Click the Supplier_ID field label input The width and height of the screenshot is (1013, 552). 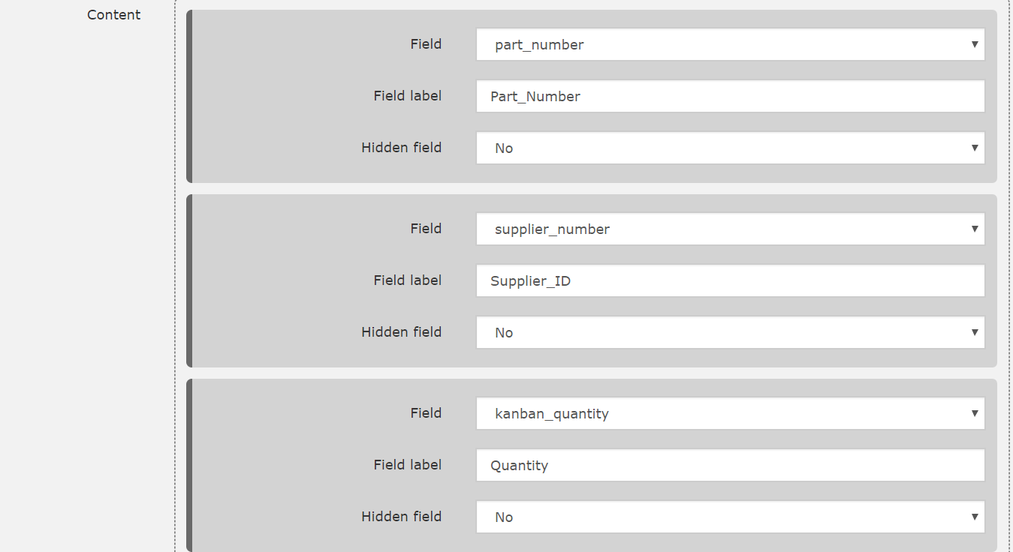pos(730,281)
